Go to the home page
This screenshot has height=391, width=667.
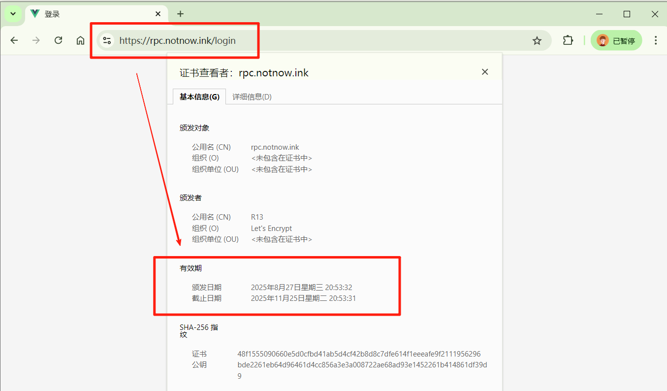80,40
